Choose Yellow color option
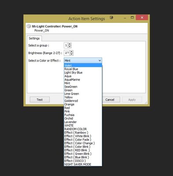This screenshot has width=173, height=176. click(x=83, y=97)
